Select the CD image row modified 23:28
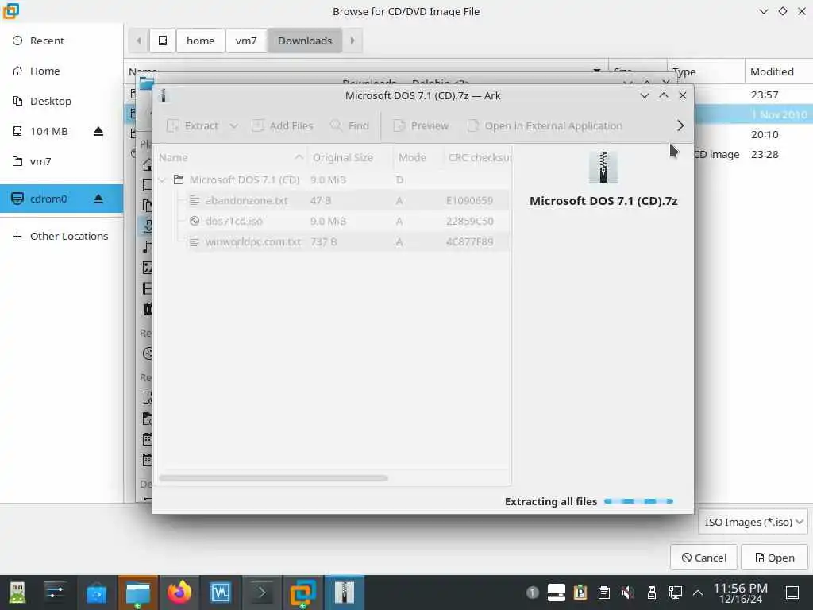The height and width of the screenshot is (610, 813). [753, 154]
